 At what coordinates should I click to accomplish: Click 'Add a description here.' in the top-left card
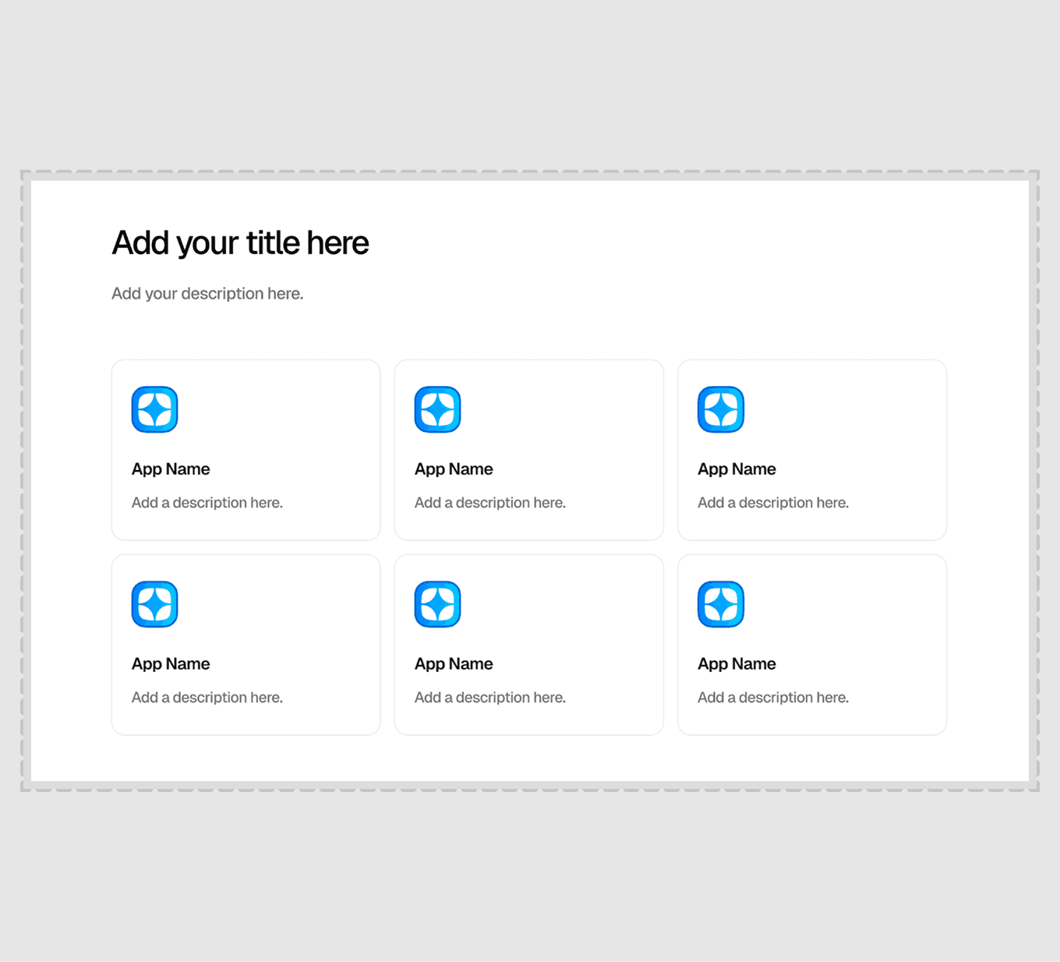pos(207,503)
